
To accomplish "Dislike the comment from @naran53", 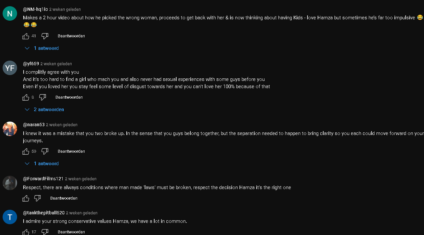I will pyautogui.click(x=45, y=151).
